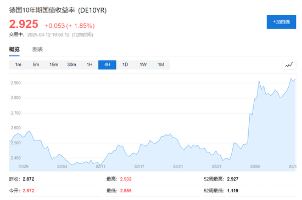The height and width of the screenshot is (200, 302).
Task: Click the 交易中 trading status text
Action: pyautogui.click(x=16, y=35)
